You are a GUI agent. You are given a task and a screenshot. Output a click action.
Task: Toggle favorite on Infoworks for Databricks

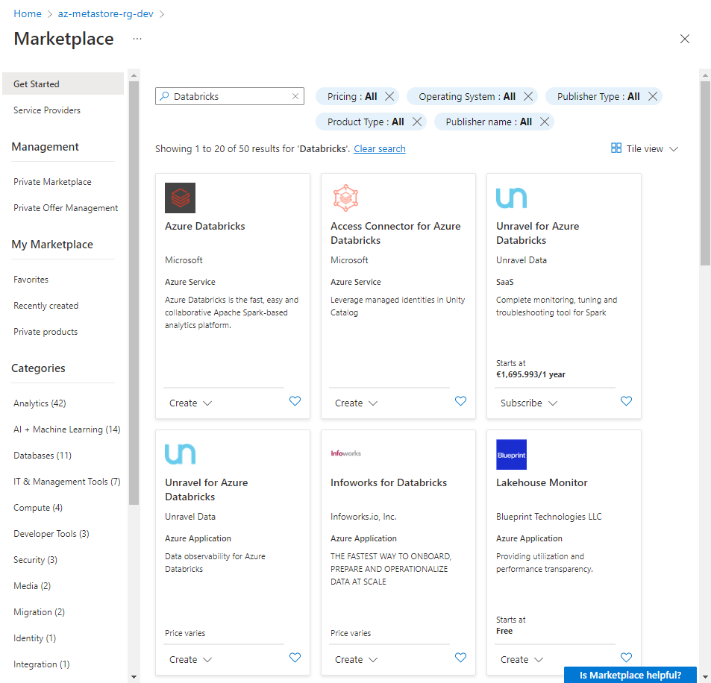pyautogui.click(x=460, y=658)
